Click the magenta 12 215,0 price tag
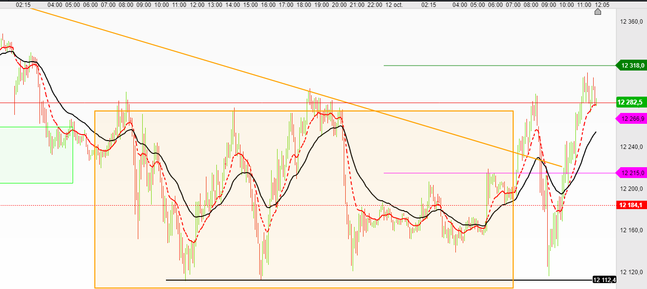This screenshot has height=289, width=647. [631, 173]
